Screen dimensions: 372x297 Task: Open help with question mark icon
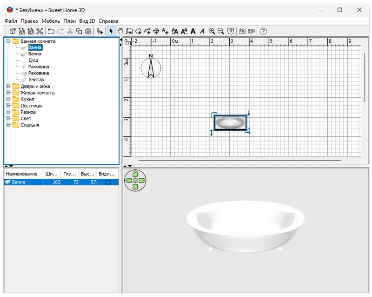tap(263, 31)
